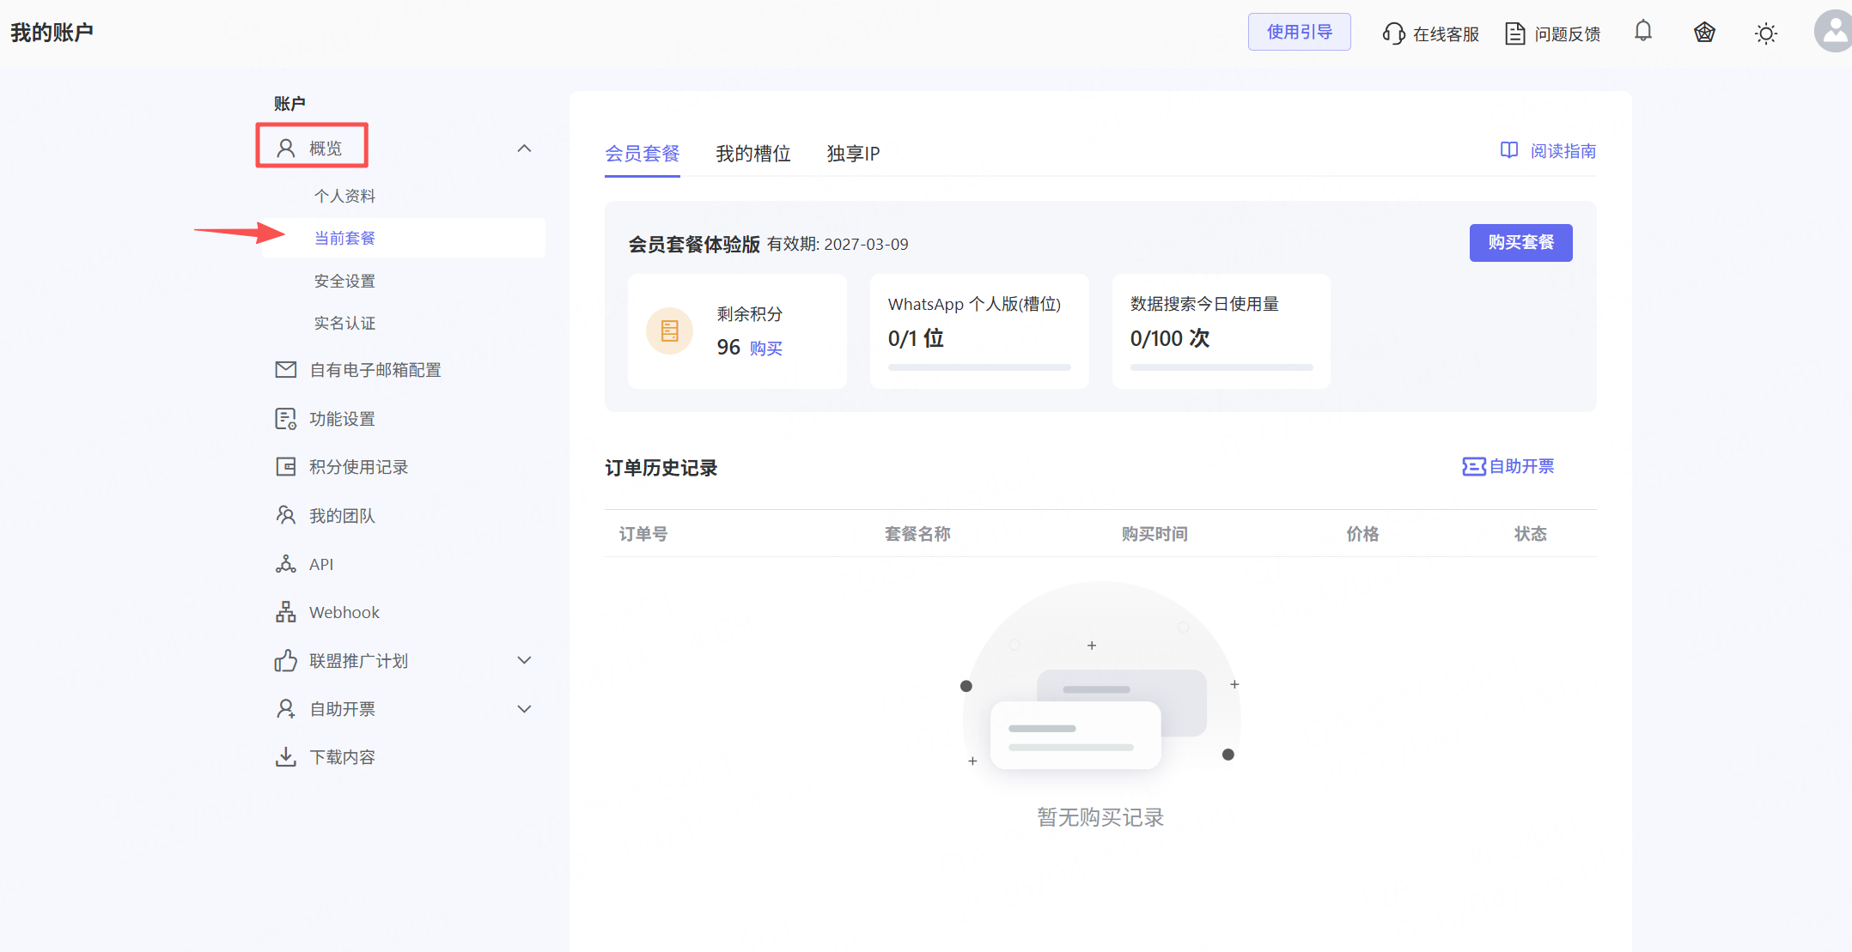Viewport: 1852px width, 952px height.
Task: Open the notification bell icon
Action: (x=1642, y=32)
